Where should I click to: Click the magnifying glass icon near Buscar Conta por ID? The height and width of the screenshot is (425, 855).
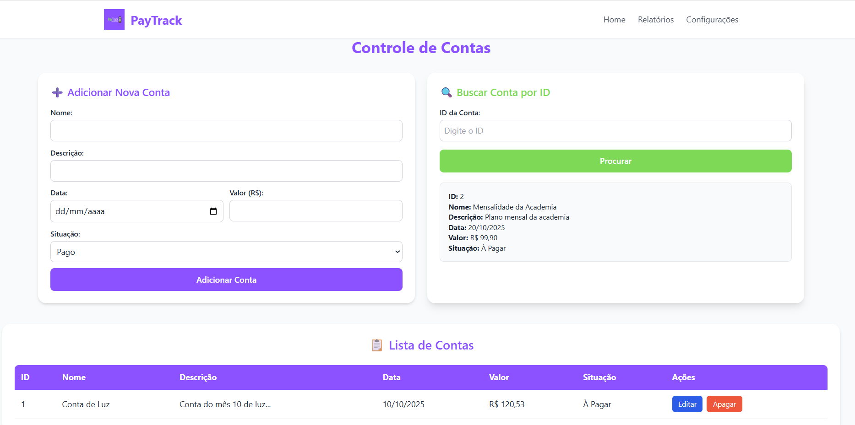446,92
